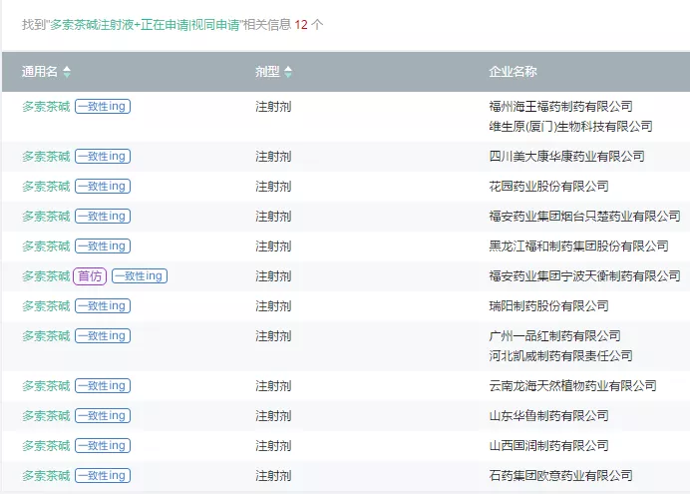Open 多索茶碱 link for 黑龙江福和制药 row

46,247
